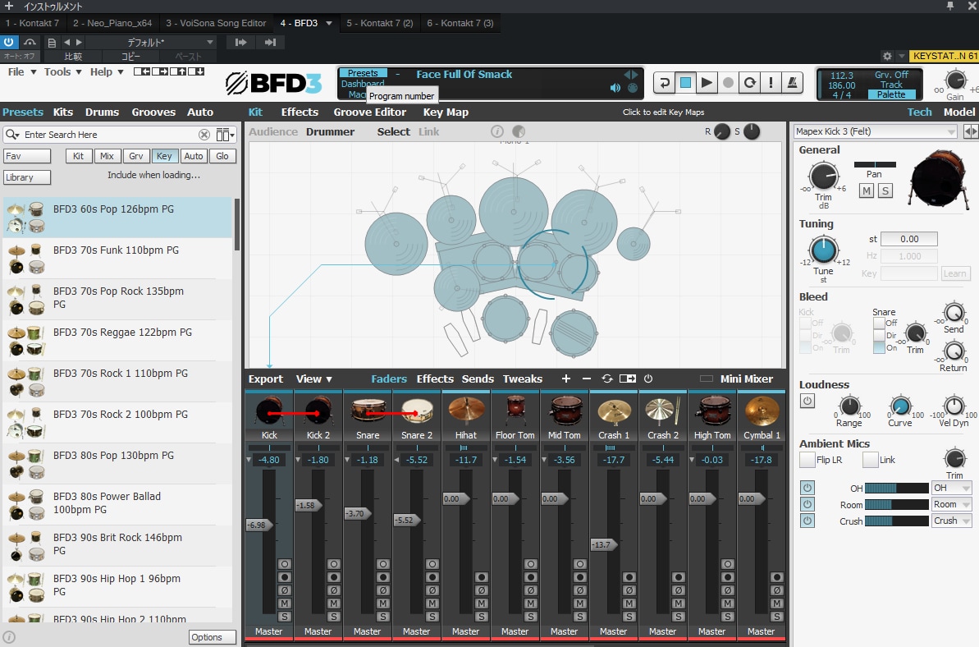Click the Mid Tom fader handle

[555, 499]
